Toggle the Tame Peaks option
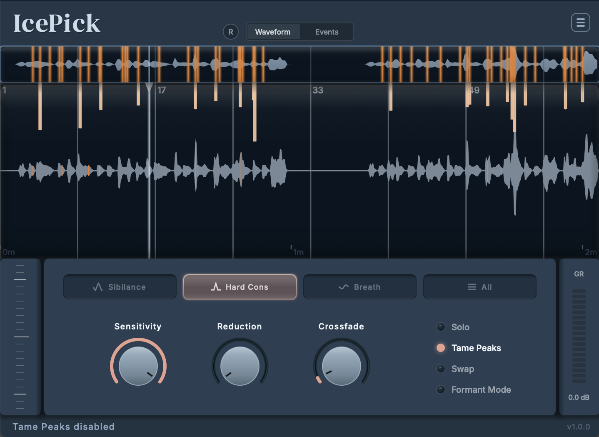Viewport: 599px width, 437px height. (x=469, y=348)
